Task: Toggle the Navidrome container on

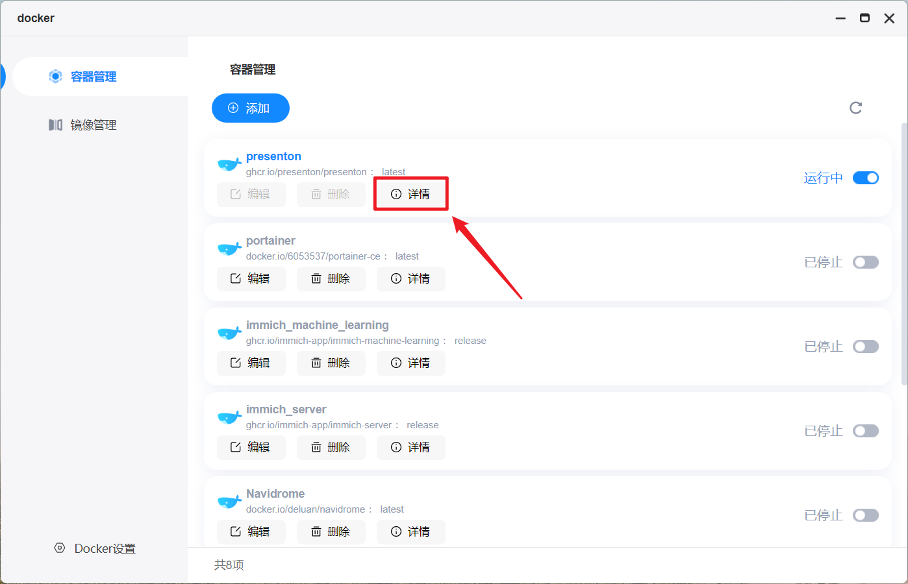Action: [866, 515]
